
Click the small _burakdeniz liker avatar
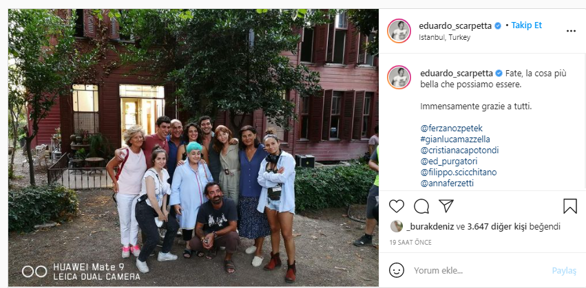click(x=397, y=226)
